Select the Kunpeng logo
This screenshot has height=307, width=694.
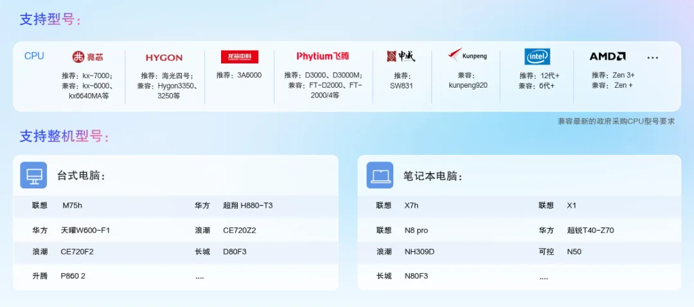pyautogui.click(x=467, y=56)
